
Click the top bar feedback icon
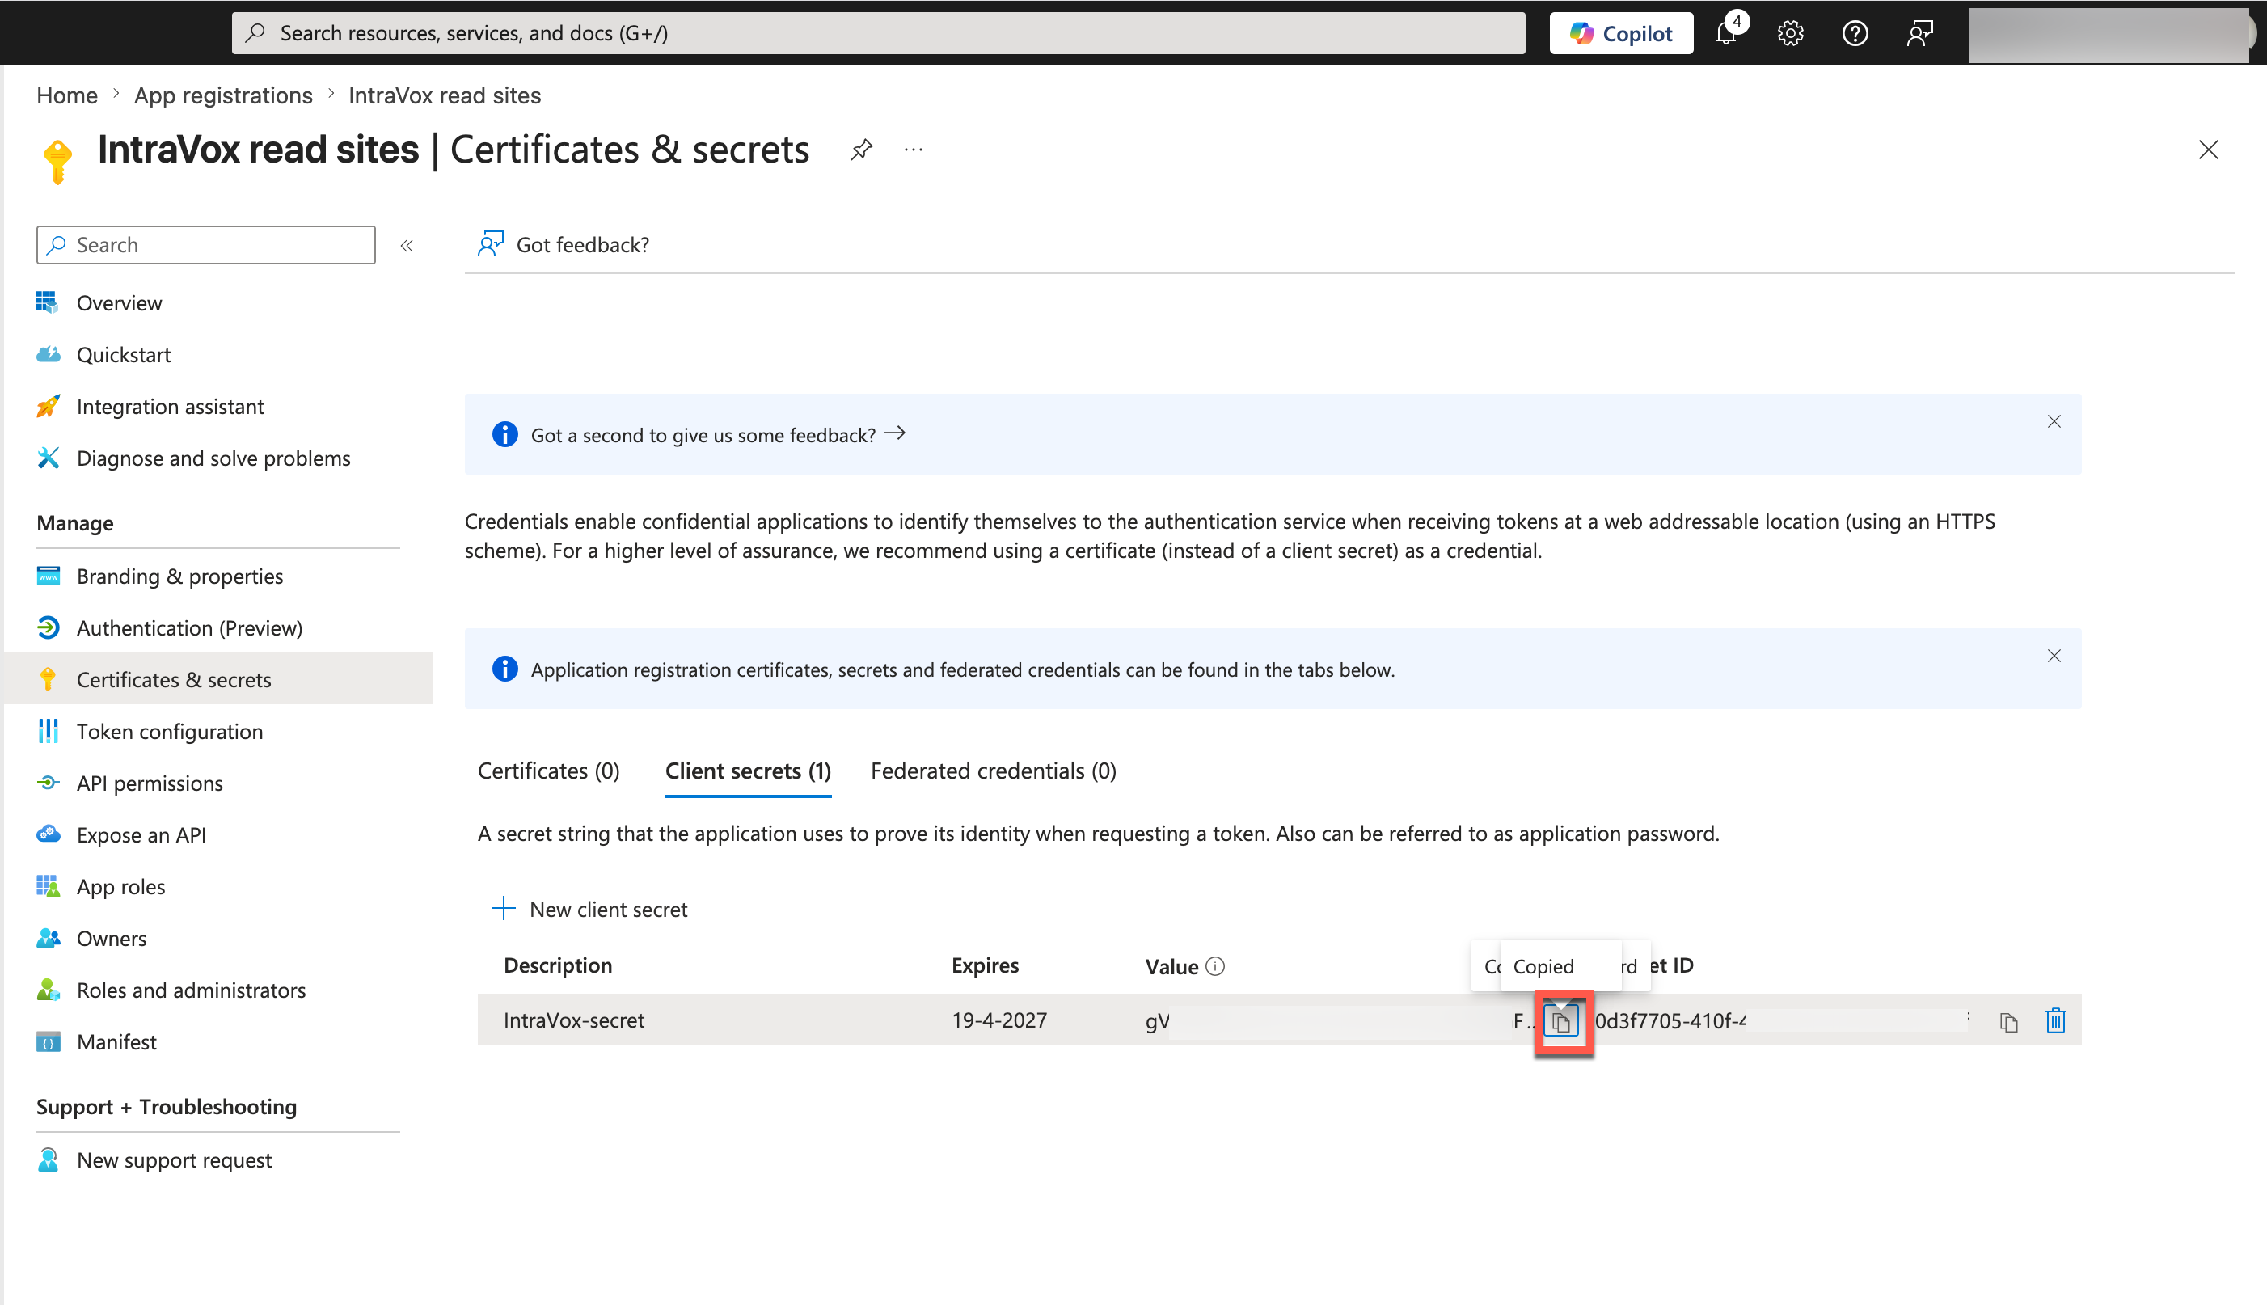click(1919, 33)
